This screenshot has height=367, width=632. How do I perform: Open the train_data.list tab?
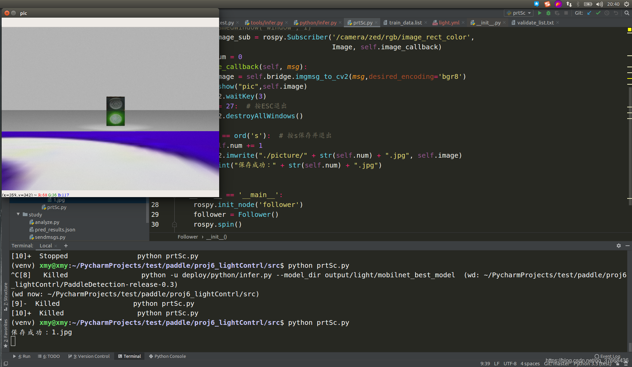(x=405, y=23)
